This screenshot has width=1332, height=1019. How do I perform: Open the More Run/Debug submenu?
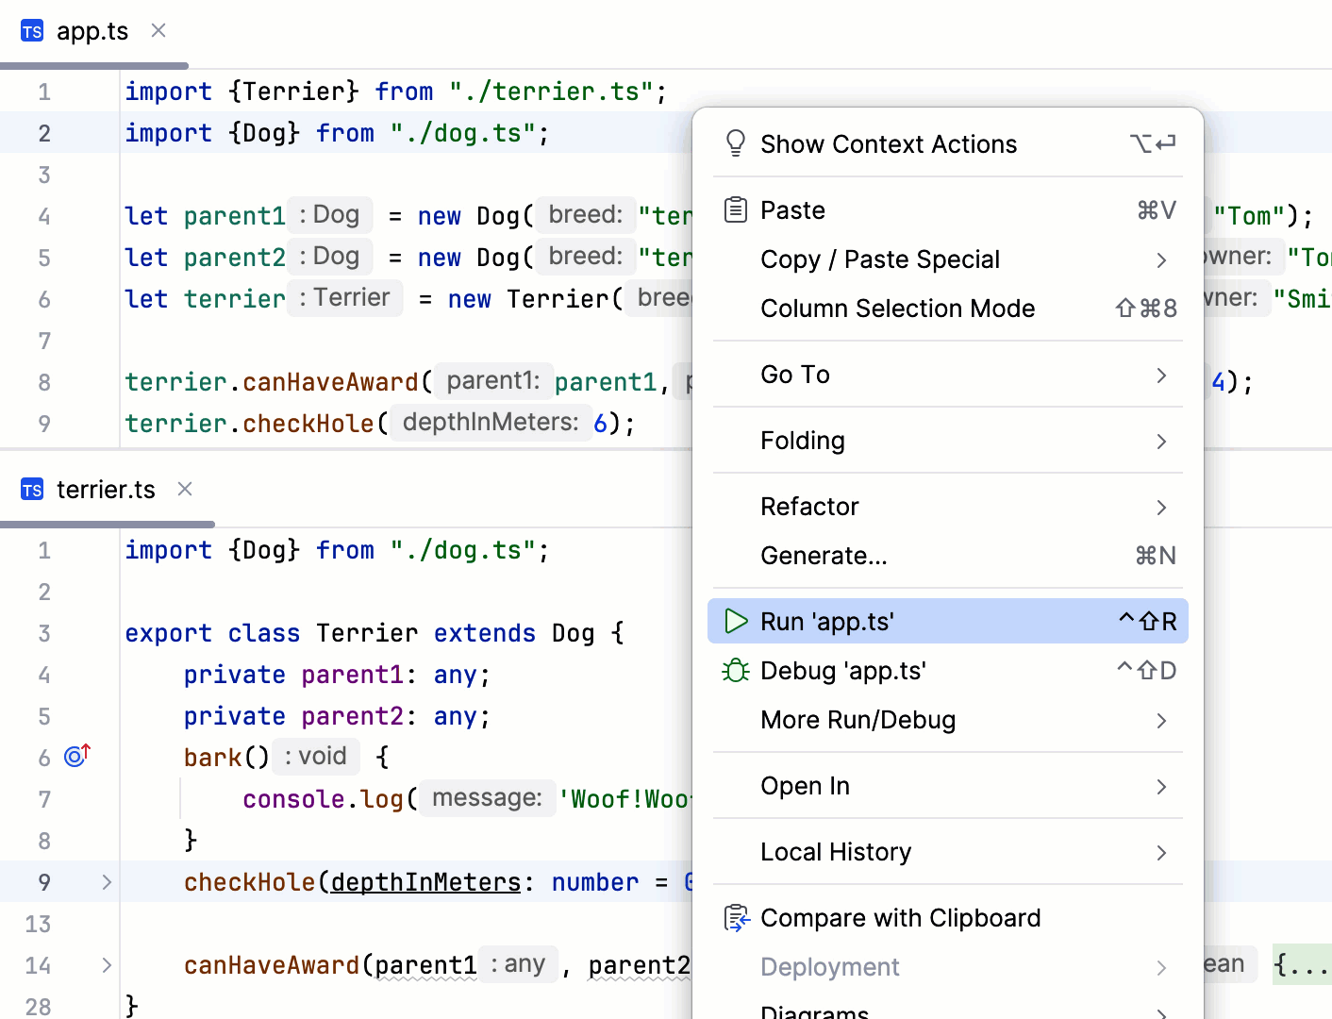pos(857,720)
